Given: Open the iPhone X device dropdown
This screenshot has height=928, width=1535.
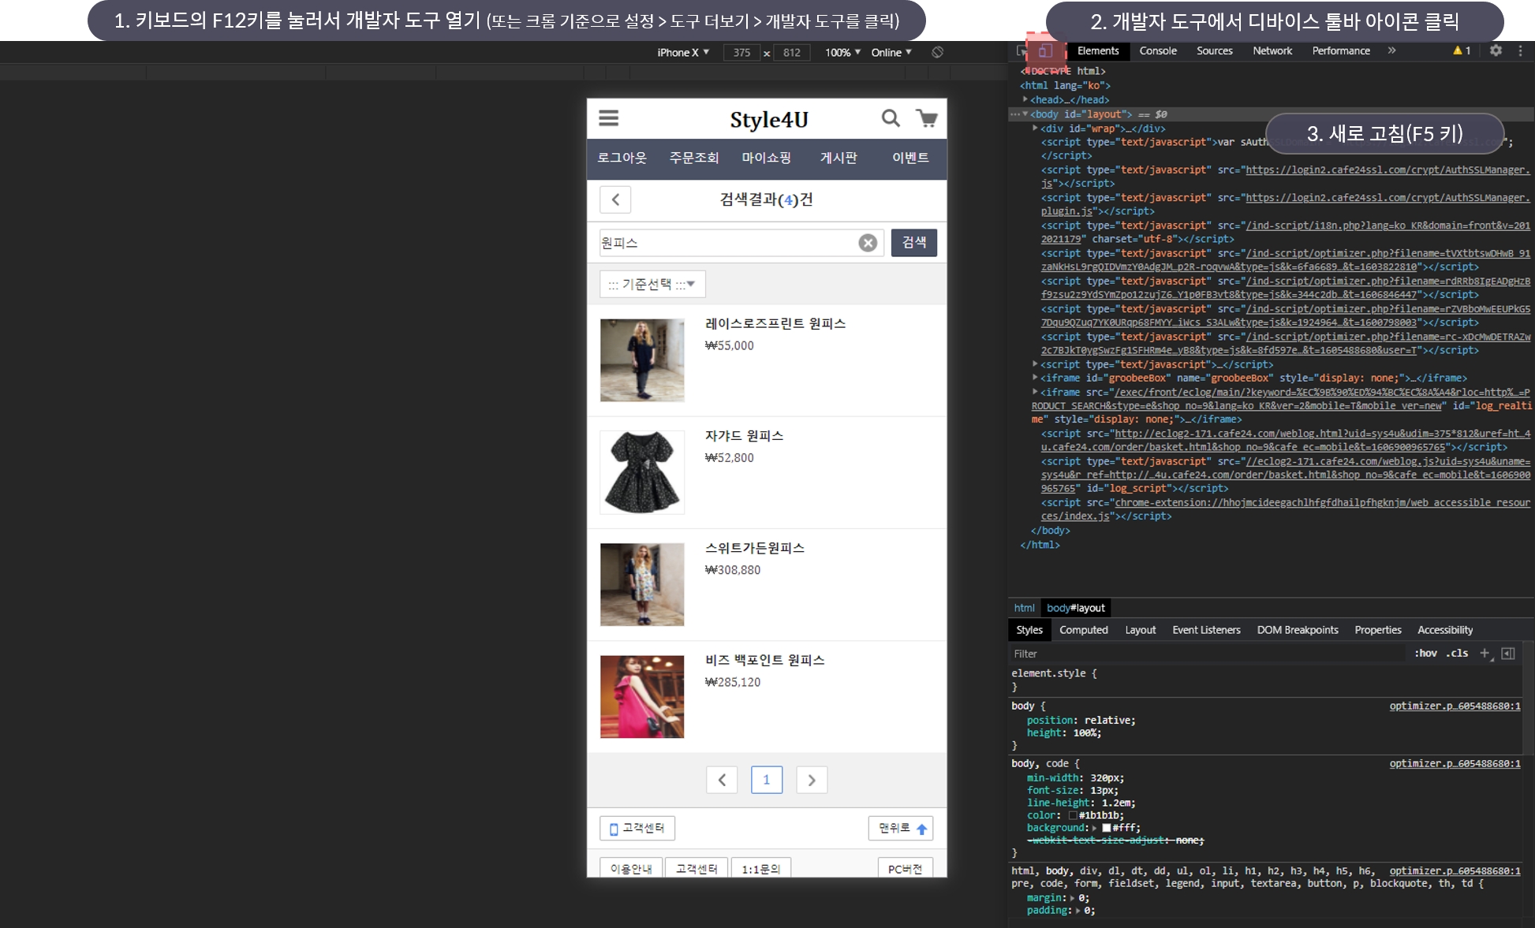Looking at the screenshot, I should point(683,52).
